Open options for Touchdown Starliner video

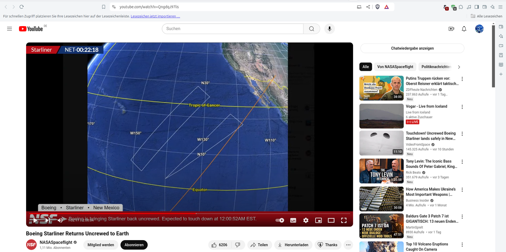(x=462, y=134)
